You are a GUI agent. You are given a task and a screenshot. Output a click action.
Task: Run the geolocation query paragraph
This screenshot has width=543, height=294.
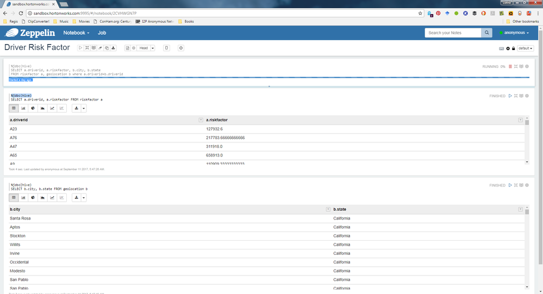[x=510, y=185]
